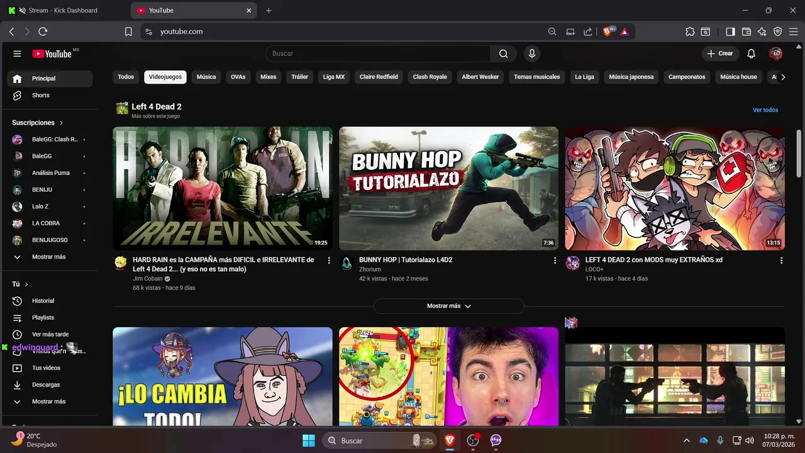This screenshot has height=453, width=805.
Task: Open options for BUNNY HOP video
Action: (x=555, y=260)
